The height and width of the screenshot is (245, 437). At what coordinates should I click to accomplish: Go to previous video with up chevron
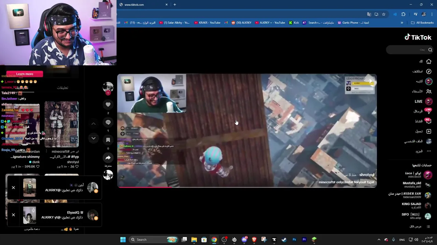tap(93, 124)
